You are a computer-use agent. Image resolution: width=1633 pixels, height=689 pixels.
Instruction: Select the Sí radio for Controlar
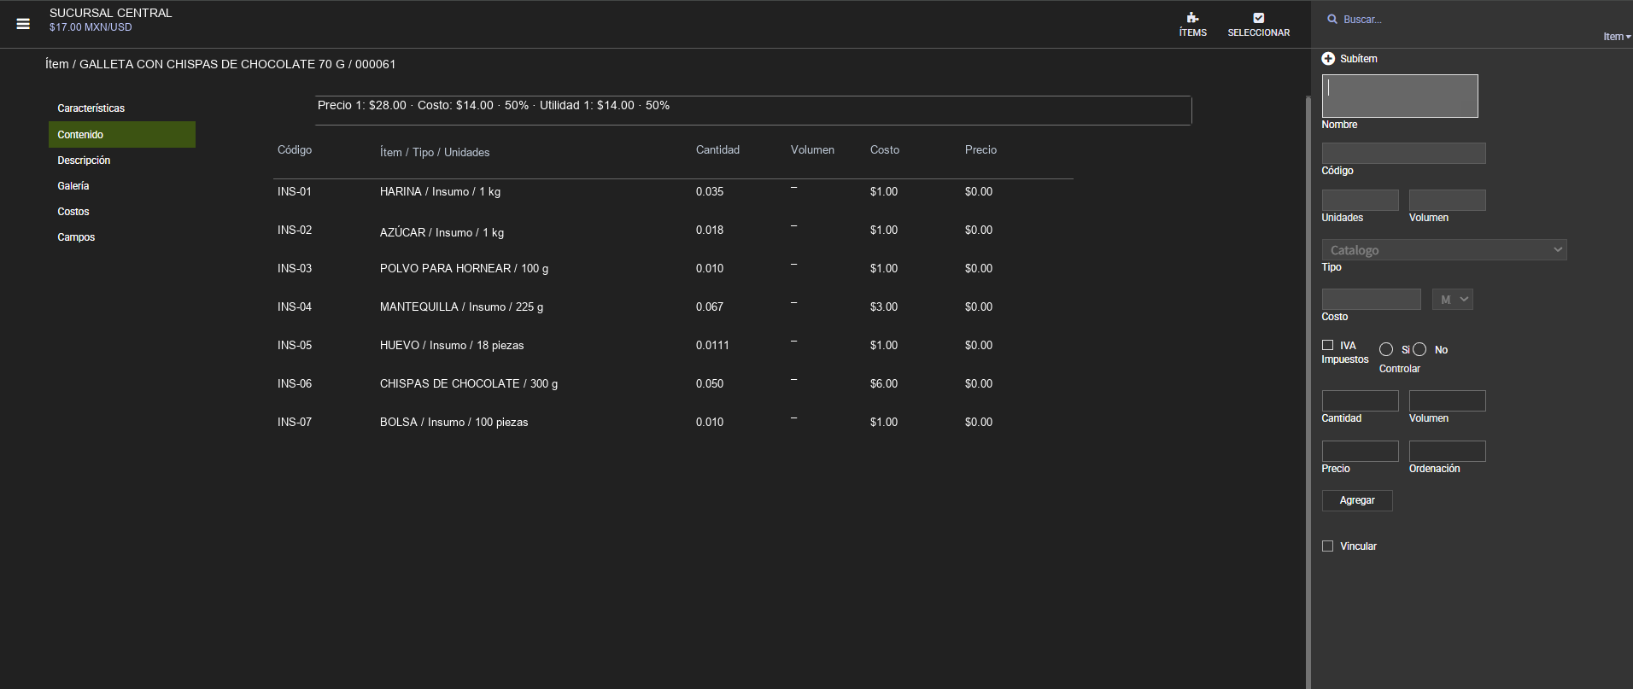point(1386,349)
